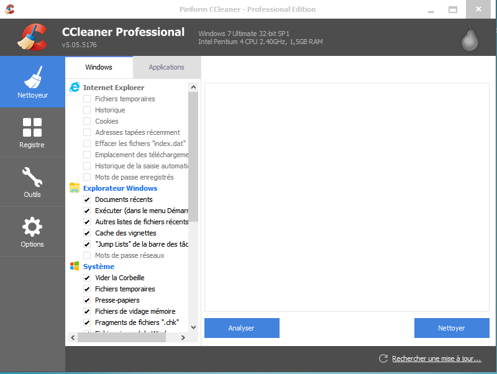Click the CCleaner logo in header
497x374 pixels.
point(32,37)
